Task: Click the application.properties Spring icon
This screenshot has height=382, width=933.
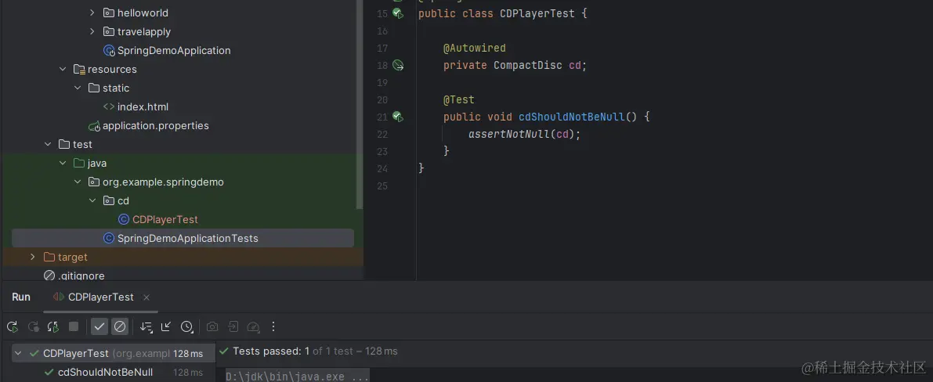Action: pos(94,126)
